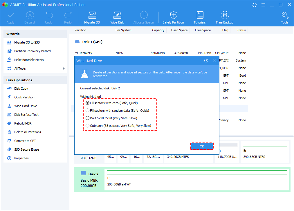Open the hamburger menu in title bar

264,5
